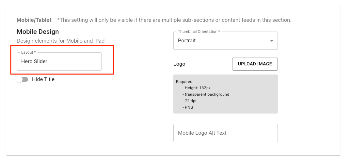Click the dropdown arrow beside Portrait
This screenshot has height=162, width=350.
pyautogui.click(x=271, y=41)
